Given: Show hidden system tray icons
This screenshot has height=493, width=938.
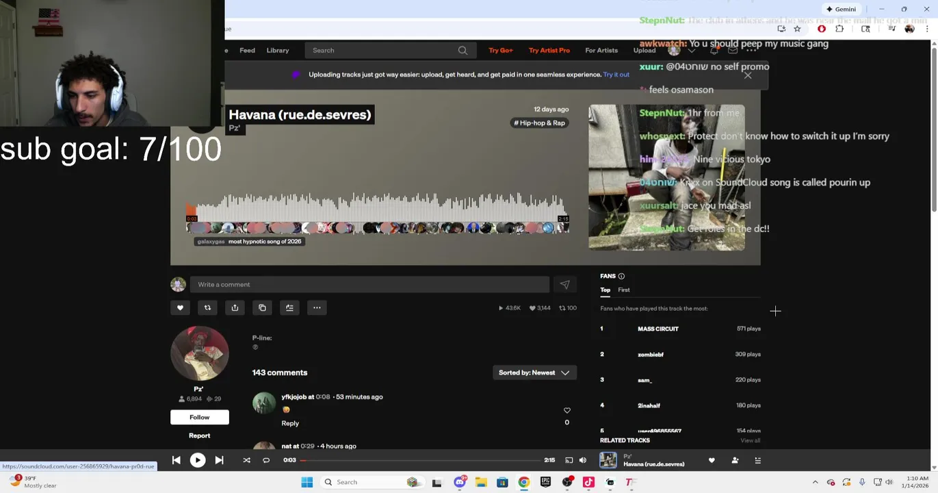Looking at the screenshot, I should point(815,482).
